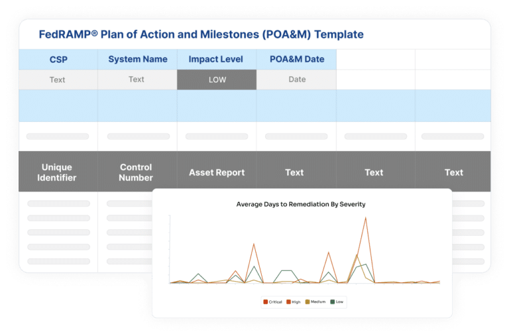Select the System Name column header

coord(138,60)
